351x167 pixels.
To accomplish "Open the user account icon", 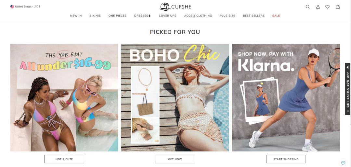I will pos(318,7).
